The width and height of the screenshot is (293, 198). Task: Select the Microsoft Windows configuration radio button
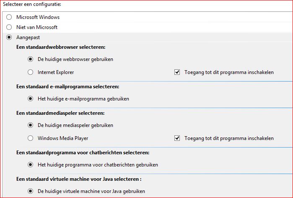pos(9,17)
